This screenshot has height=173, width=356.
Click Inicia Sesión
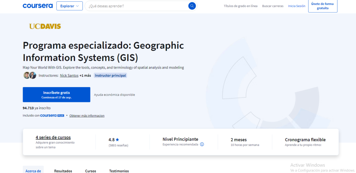pyautogui.click(x=297, y=6)
